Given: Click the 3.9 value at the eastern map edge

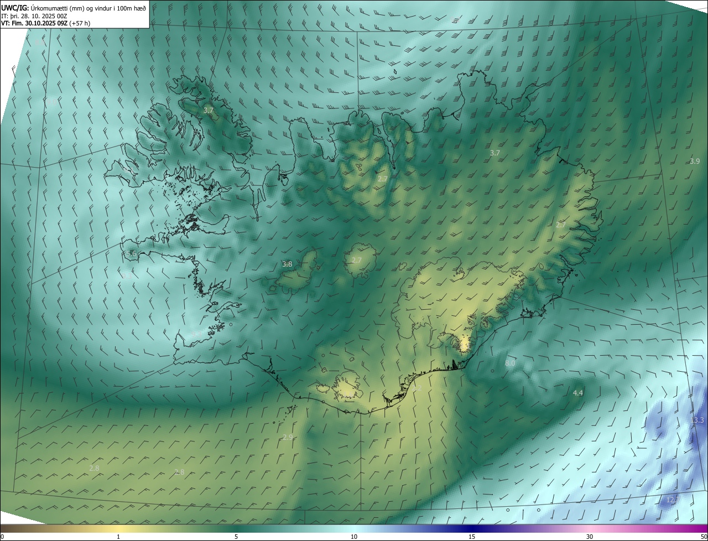Looking at the screenshot, I should [695, 162].
